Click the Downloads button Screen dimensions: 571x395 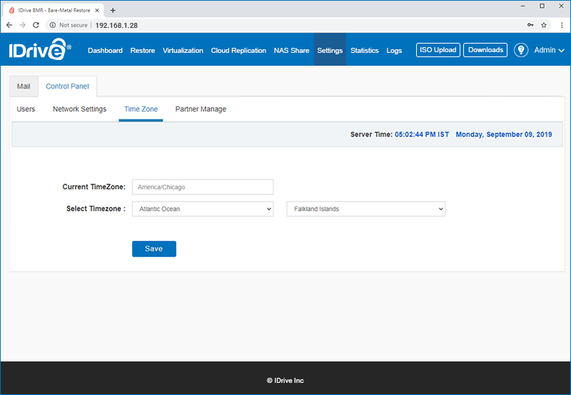(485, 50)
